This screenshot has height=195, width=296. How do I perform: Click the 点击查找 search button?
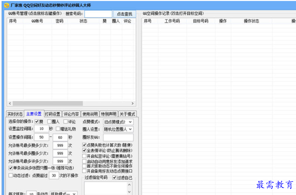pos(124,14)
